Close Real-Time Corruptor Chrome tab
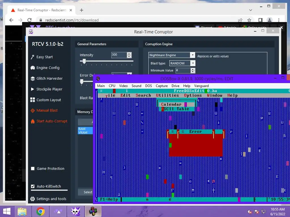 (71, 10)
